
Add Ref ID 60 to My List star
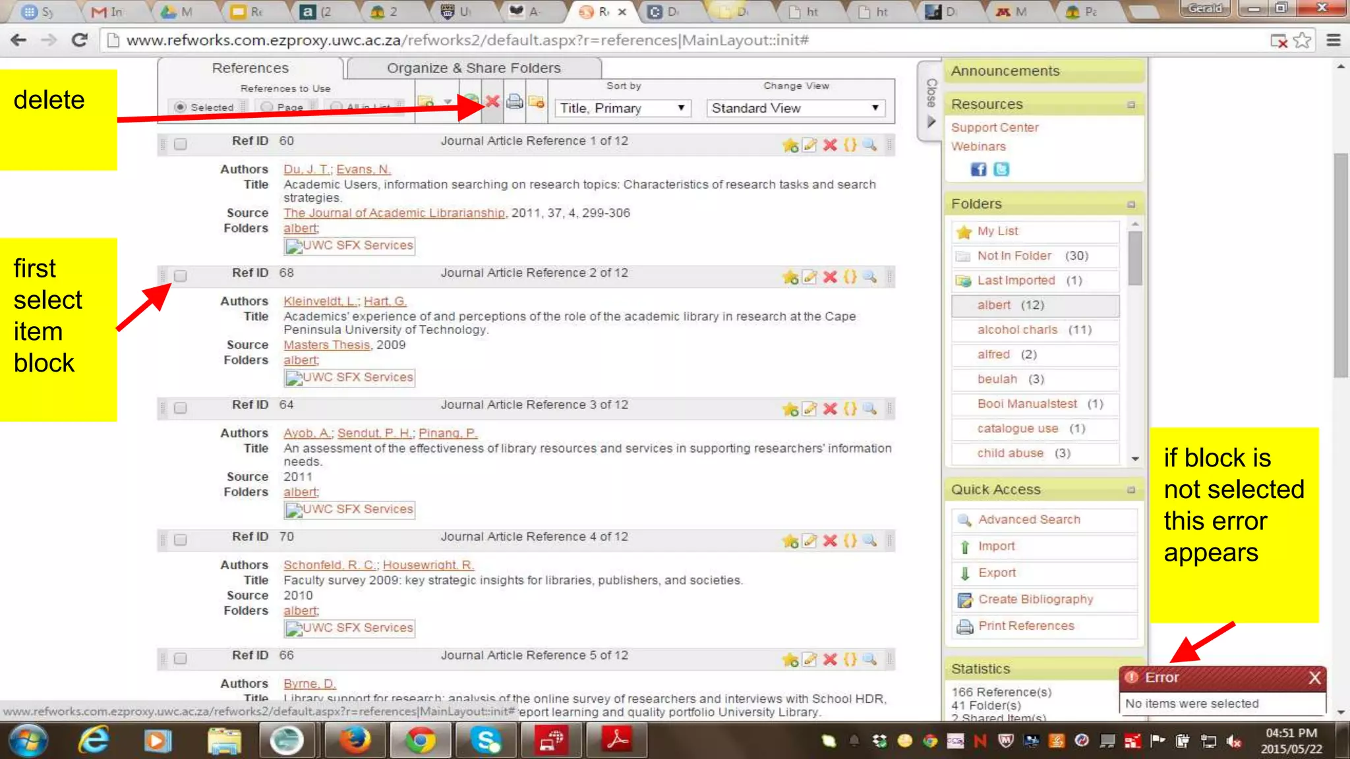pyautogui.click(x=790, y=145)
